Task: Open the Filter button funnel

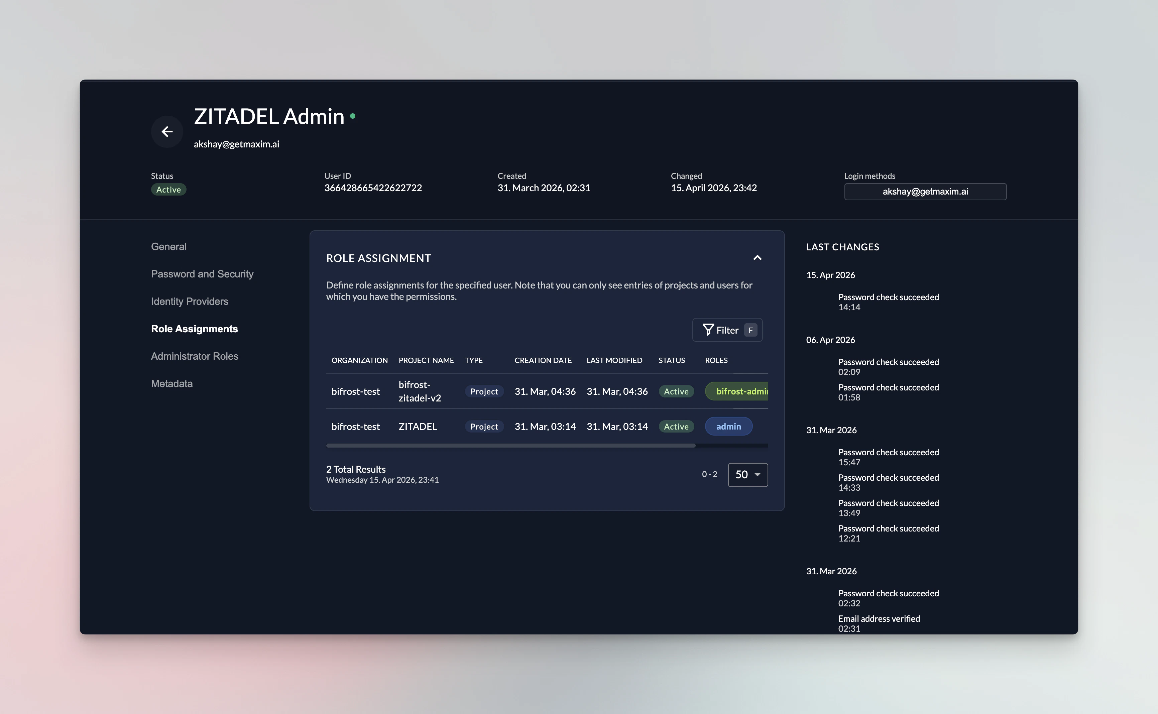Action: (x=727, y=330)
